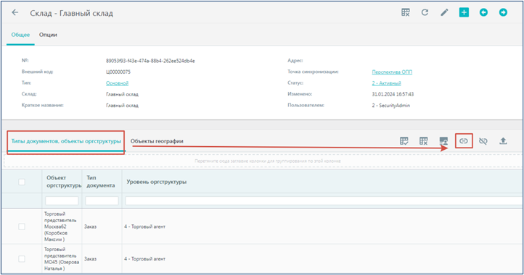
Task: Edit the warehouse with the pencil icon
Action: 444,13
